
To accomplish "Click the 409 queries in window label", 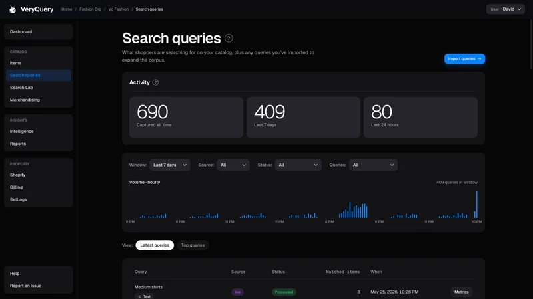I will [457, 182].
